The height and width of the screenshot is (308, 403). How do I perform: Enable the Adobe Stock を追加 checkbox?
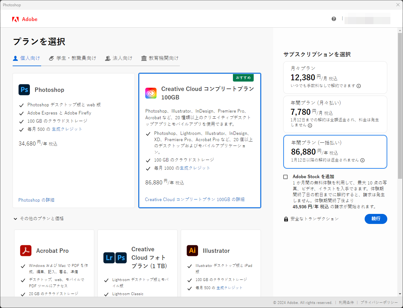[285, 177]
